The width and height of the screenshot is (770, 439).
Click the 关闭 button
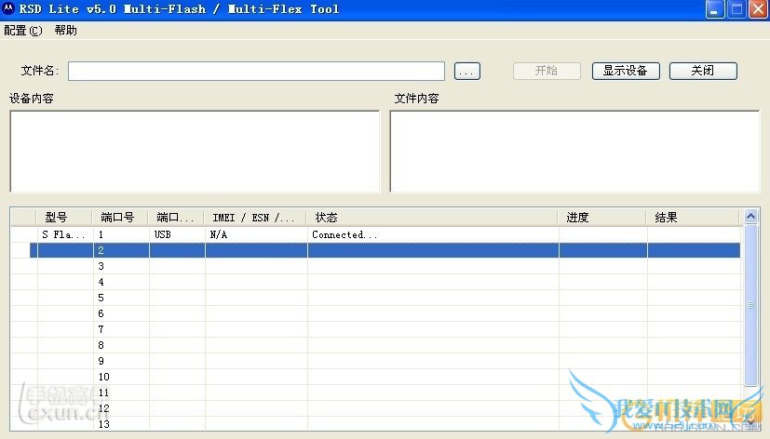pos(703,71)
